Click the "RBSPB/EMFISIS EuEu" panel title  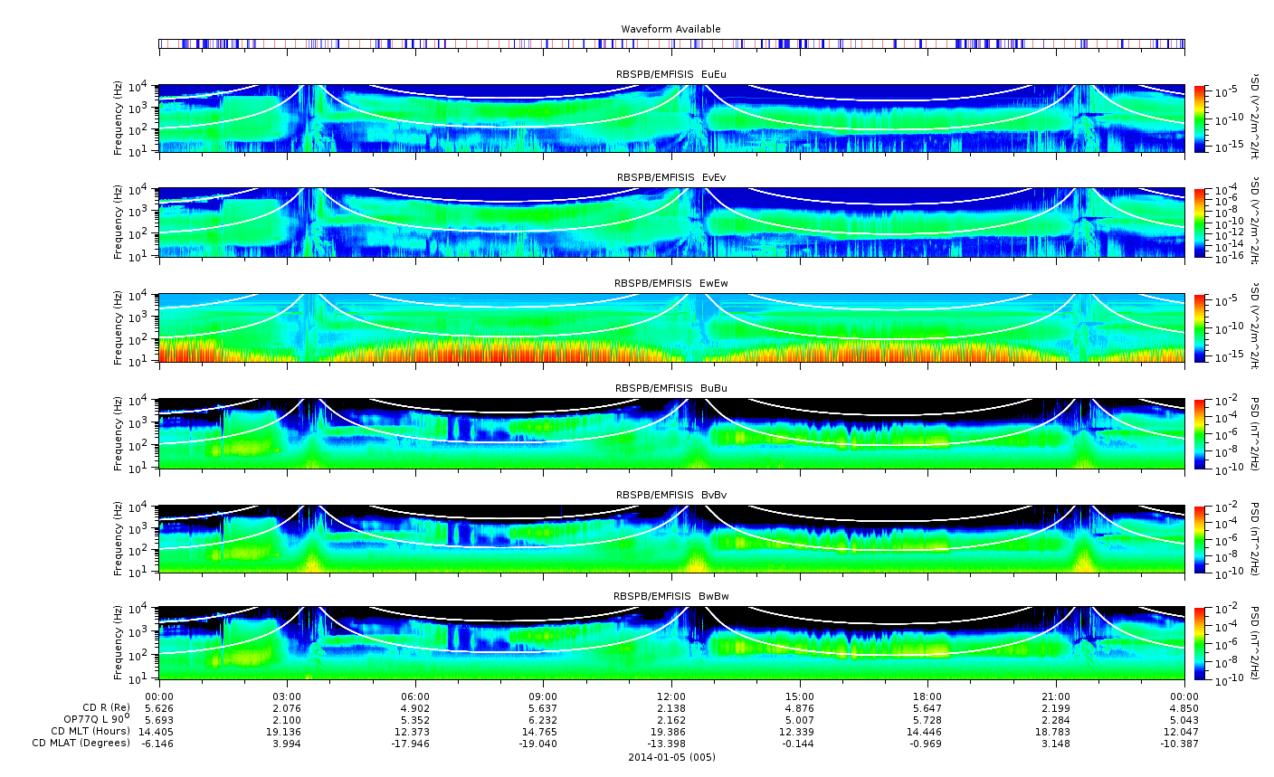[x=670, y=74]
